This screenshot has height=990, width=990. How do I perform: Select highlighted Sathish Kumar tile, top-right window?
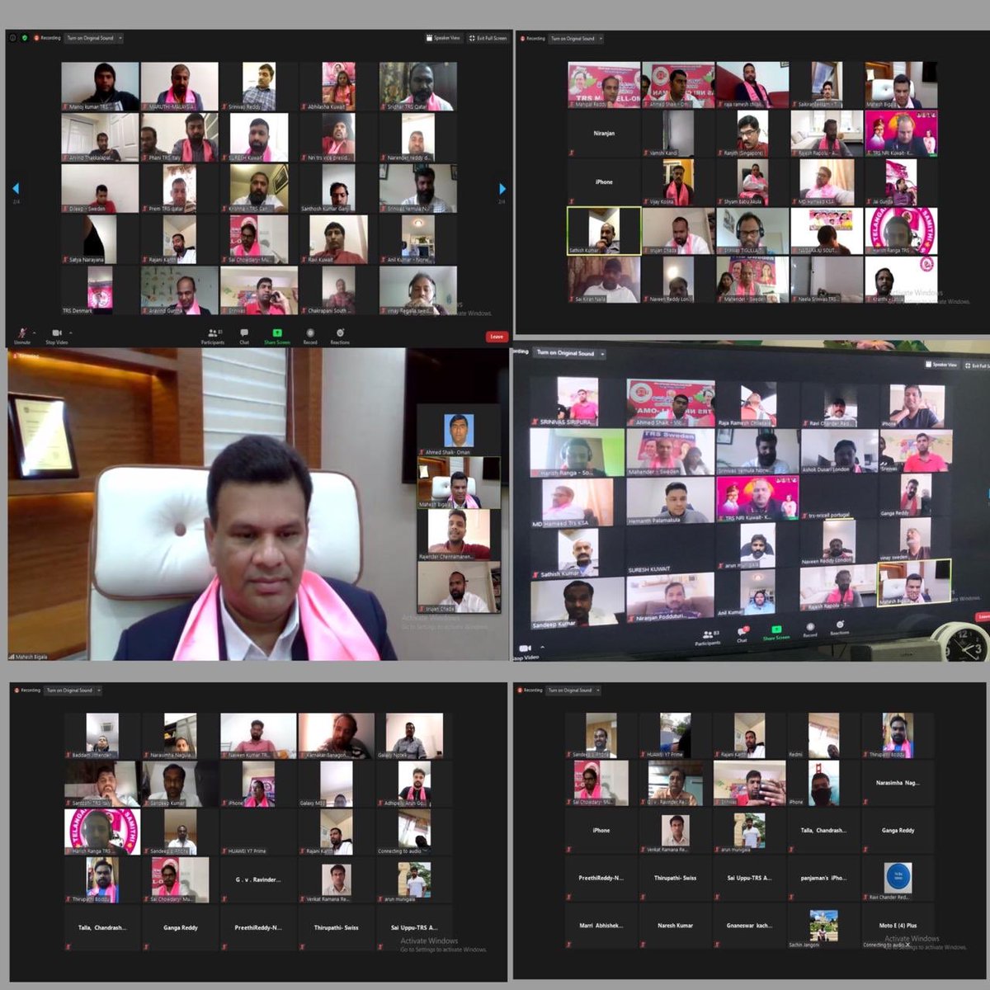(604, 231)
